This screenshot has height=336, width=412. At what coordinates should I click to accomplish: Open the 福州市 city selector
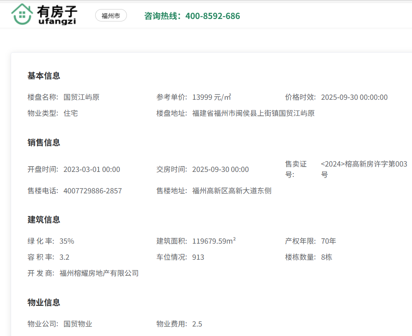tap(111, 16)
